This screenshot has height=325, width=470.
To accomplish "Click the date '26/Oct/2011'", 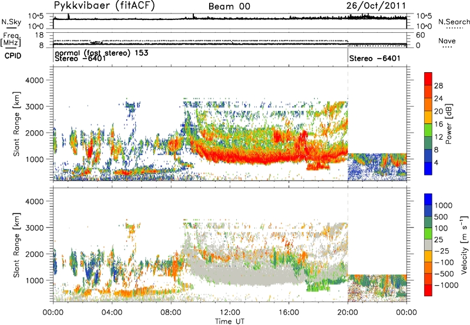I will pyautogui.click(x=376, y=6).
